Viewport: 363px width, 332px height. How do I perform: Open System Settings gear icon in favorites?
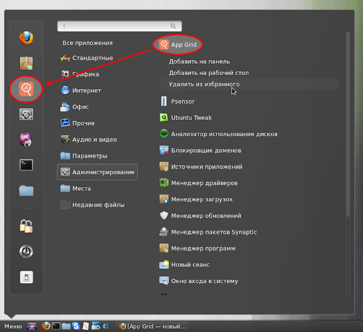pos(26,114)
